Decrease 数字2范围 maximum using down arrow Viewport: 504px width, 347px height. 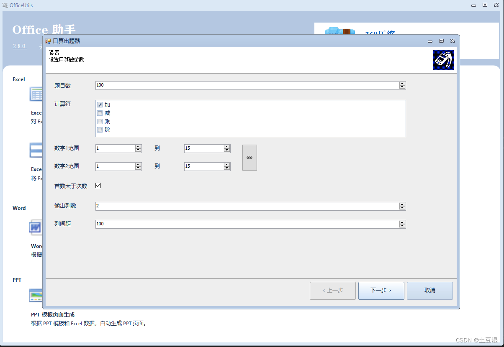[227, 168]
